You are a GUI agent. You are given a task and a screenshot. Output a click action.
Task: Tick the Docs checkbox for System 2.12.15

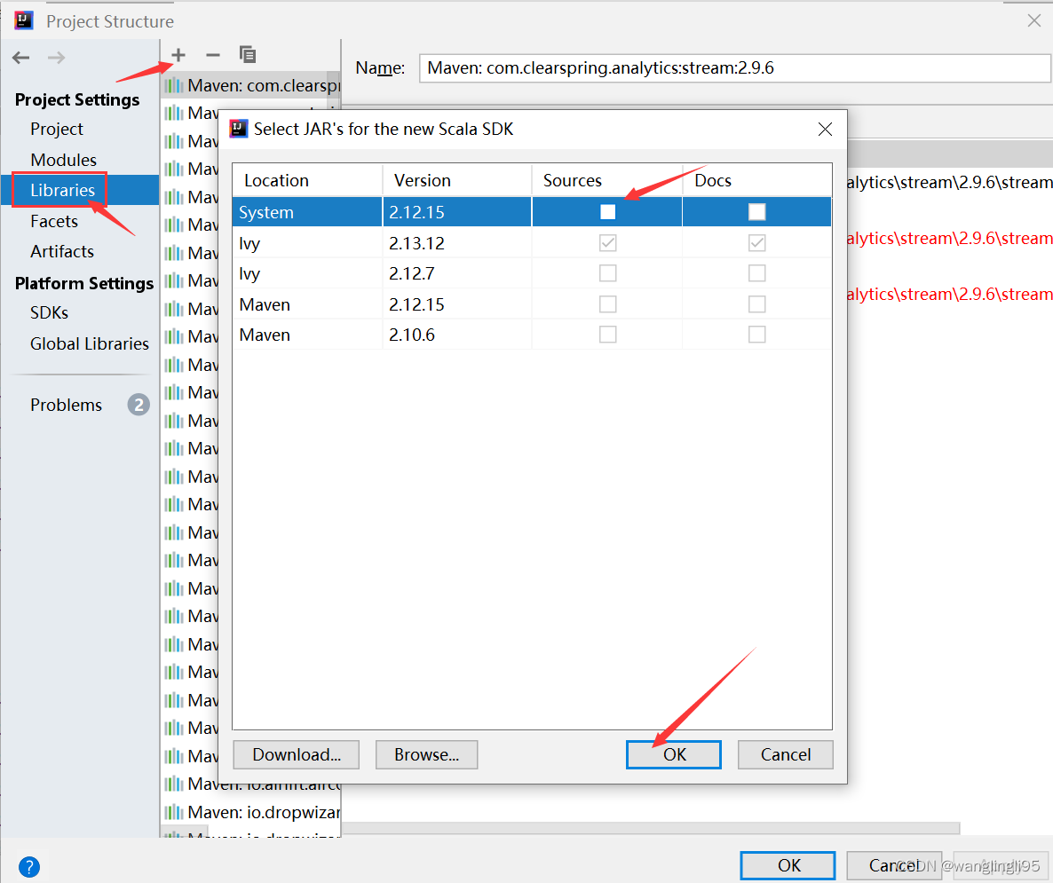point(756,212)
